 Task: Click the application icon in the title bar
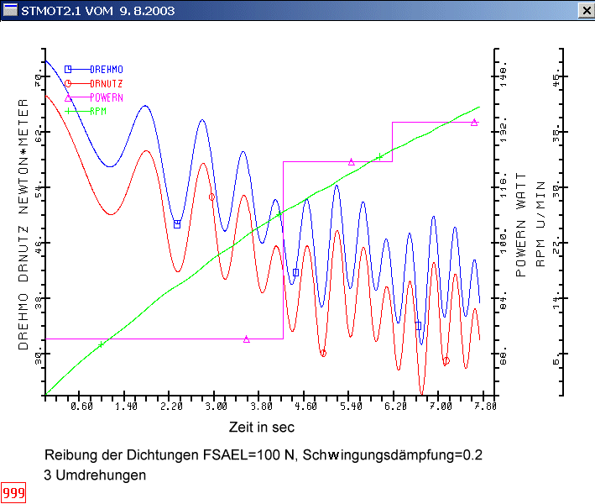point(12,9)
